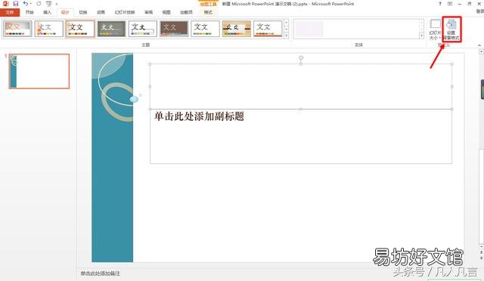Collapse the ribbon with the chevron arrow
Screen dimensions: 484x281
click(x=479, y=45)
